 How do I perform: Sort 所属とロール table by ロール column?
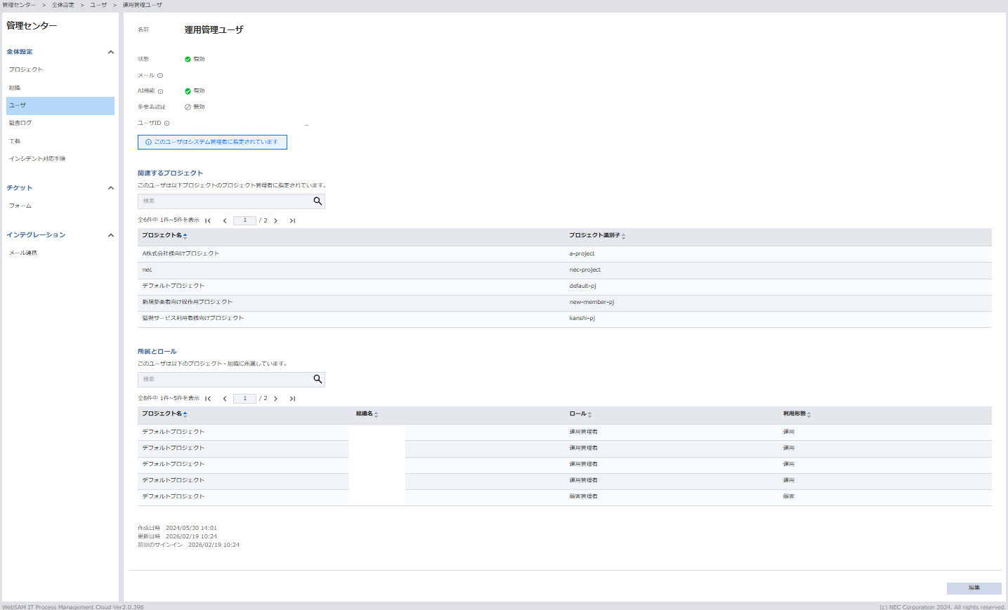pyautogui.click(x=589, y=414)
